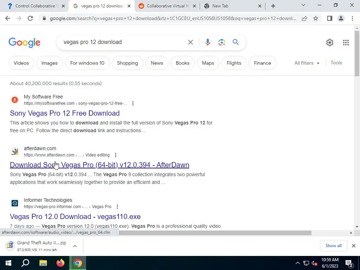Clear the search box with the X

[x=190, y=42]
